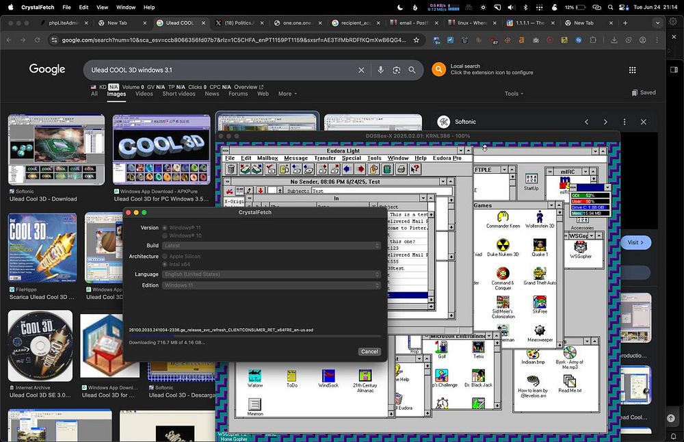
Task: Switch to the Videos search tab
Action: pos(144,94)
